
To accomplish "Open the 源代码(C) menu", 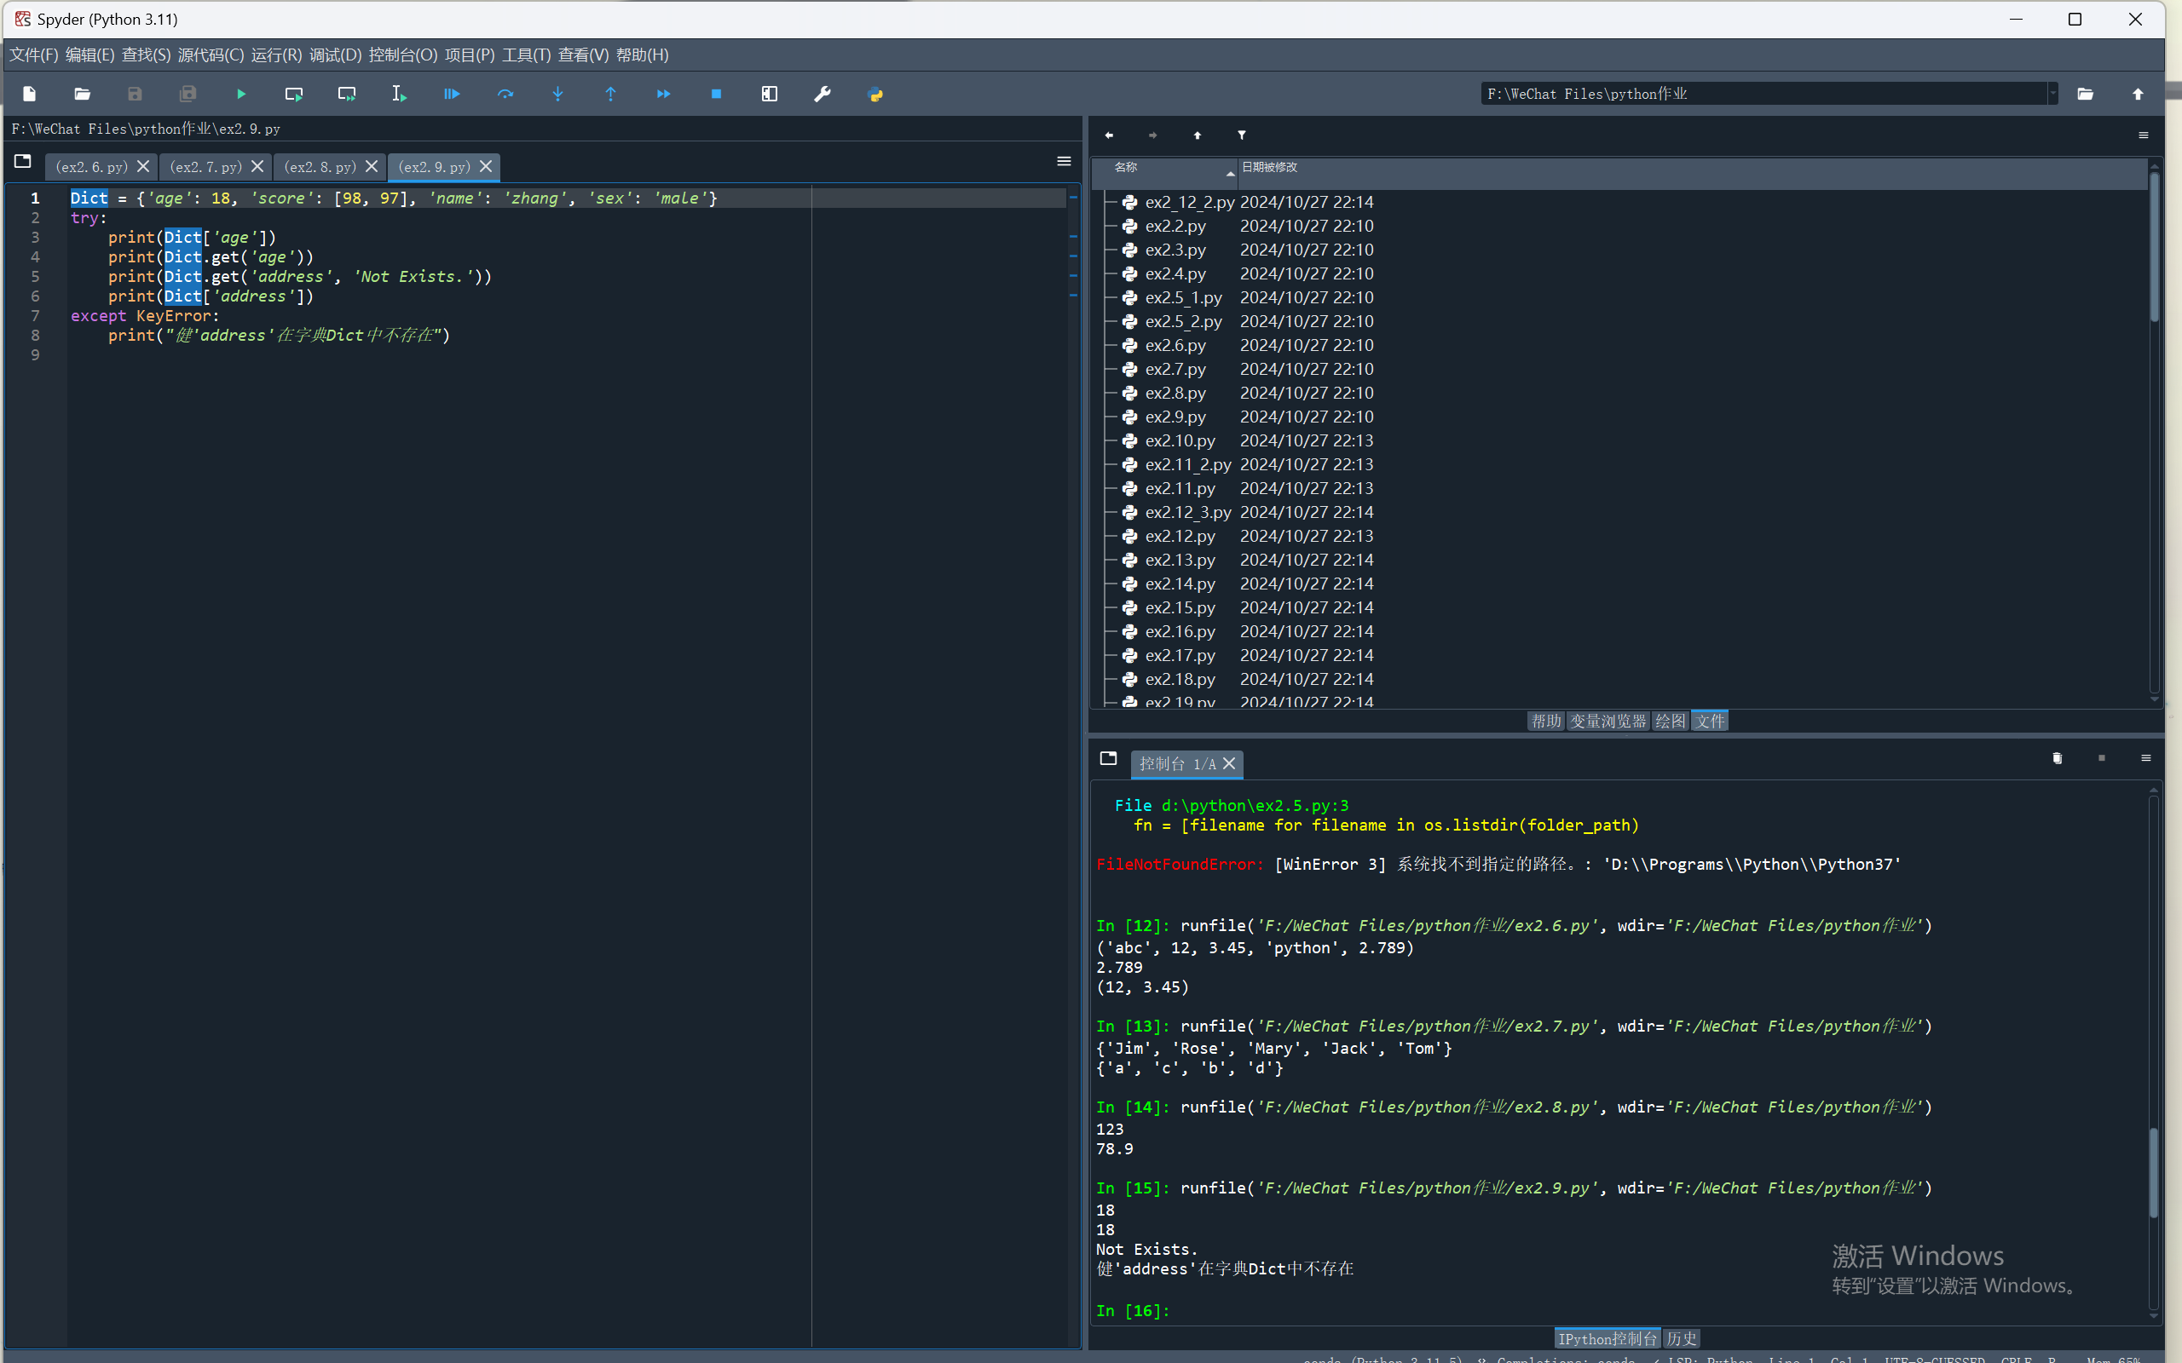I will (210, 55).
